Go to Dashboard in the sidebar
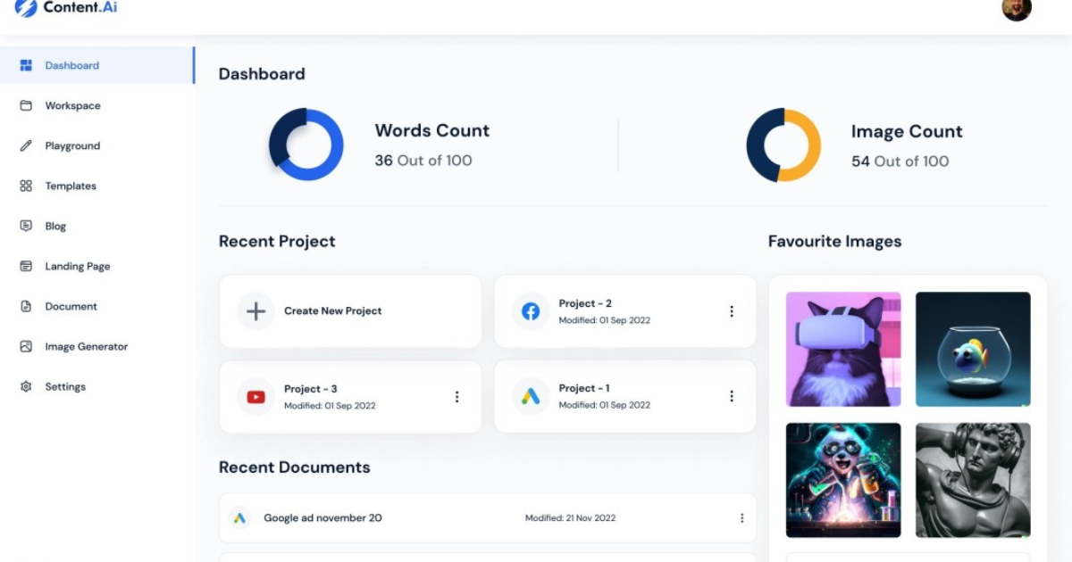 (97, 65)
